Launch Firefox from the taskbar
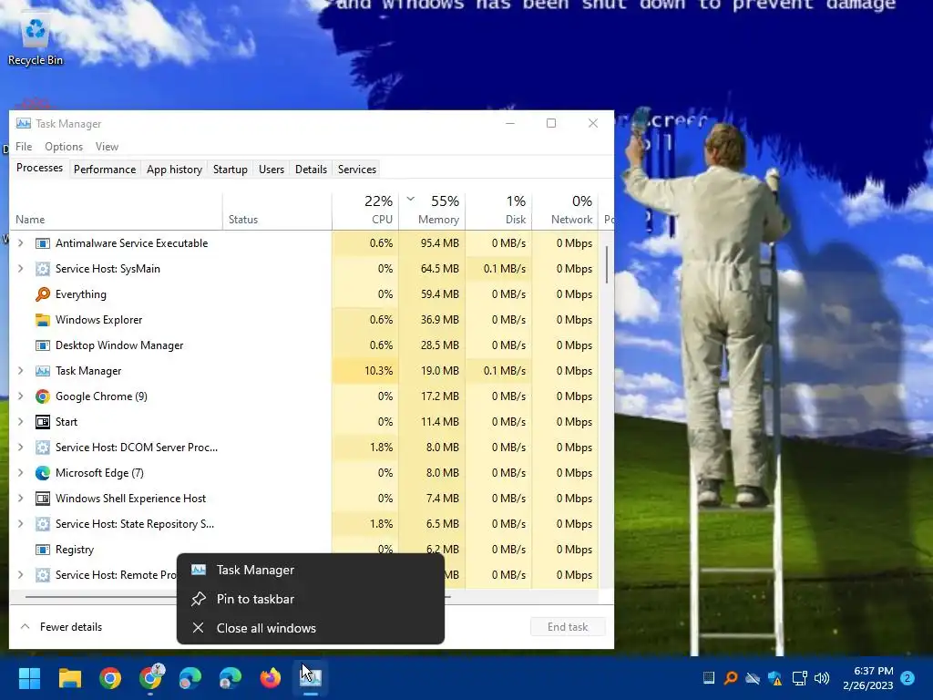The image size is (933, 700). click(x=270, y=678)
